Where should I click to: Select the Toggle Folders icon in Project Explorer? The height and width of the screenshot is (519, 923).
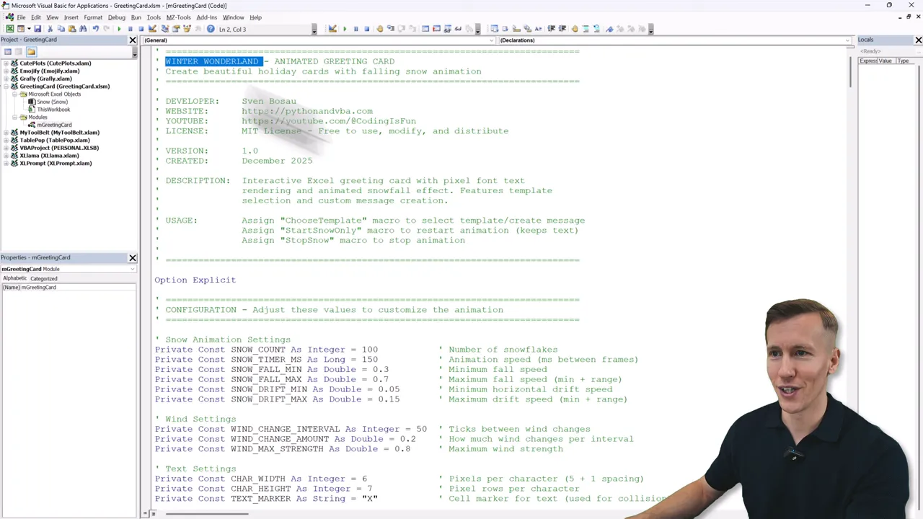coord(32,51)
